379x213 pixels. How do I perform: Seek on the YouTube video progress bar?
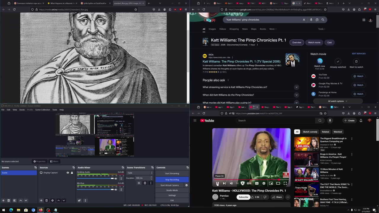point(251,179)
